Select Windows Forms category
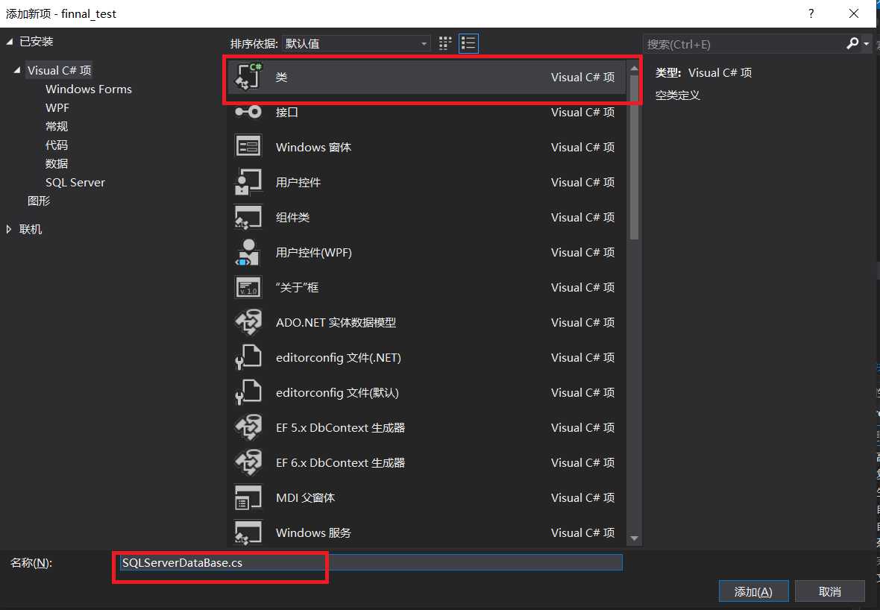This screenshot has width=880, height=610. [x=89, y=89]
